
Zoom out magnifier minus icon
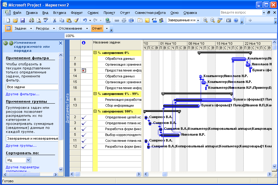coord(212,20)
